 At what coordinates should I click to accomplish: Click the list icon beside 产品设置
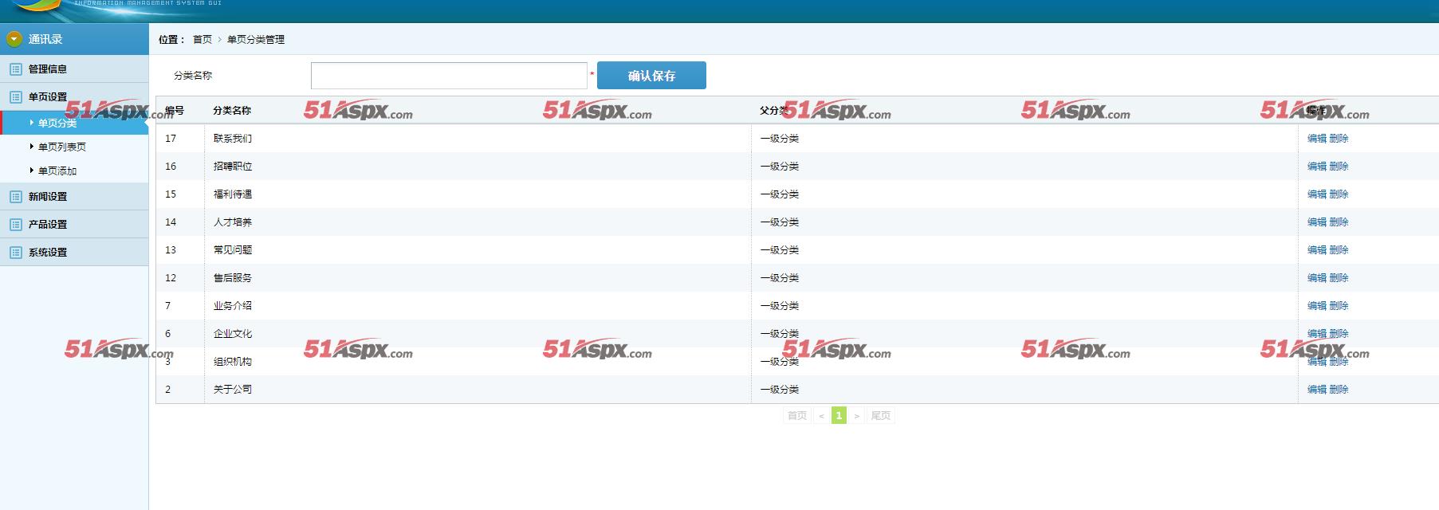[15, 225]
